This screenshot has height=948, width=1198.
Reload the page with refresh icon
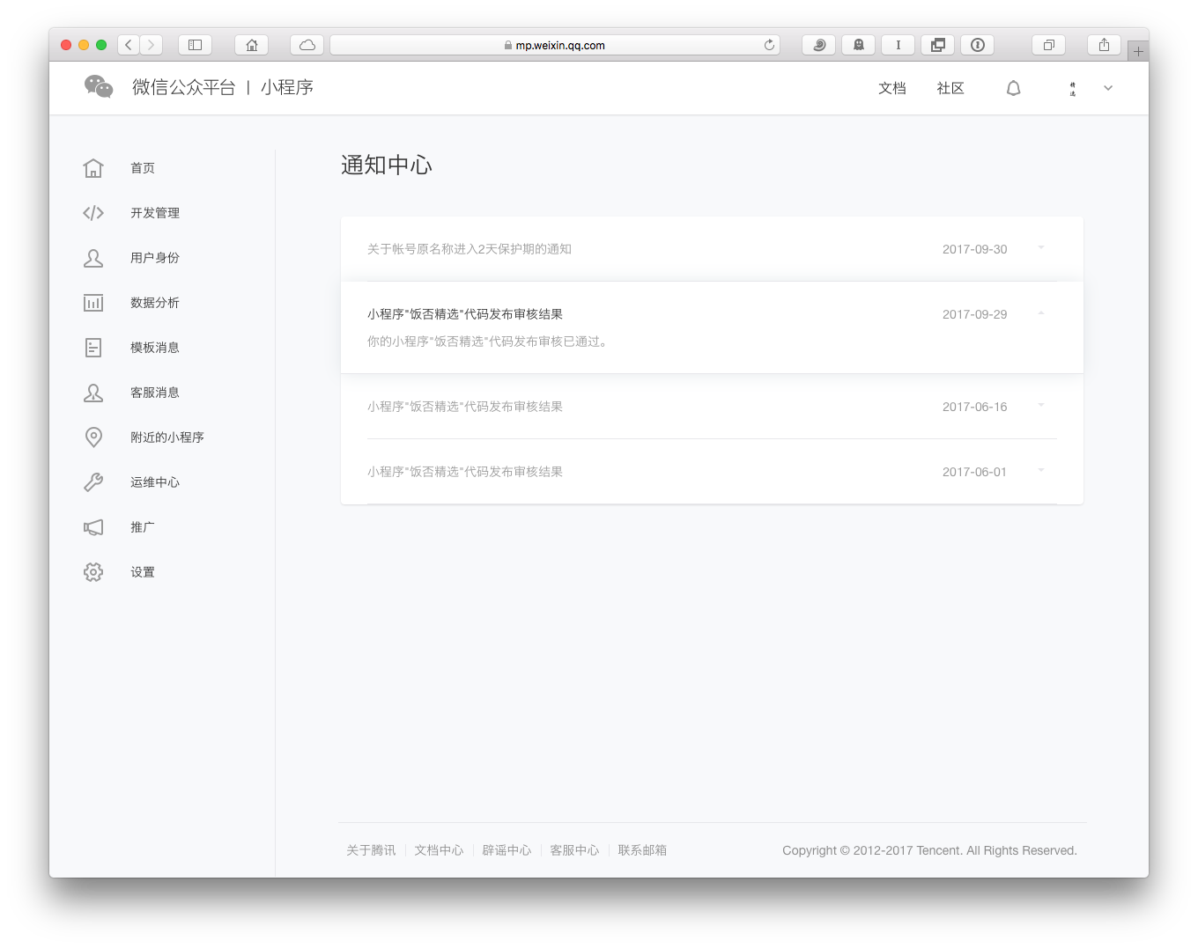pyautogui.click(x=769, y=45)
